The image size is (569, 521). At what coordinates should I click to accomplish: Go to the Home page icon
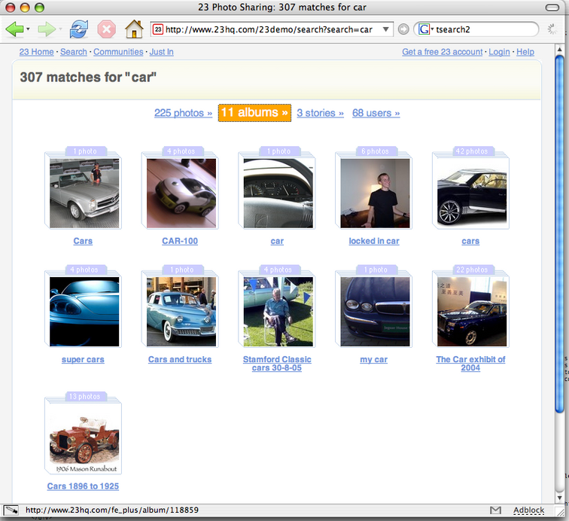point(134,29)
